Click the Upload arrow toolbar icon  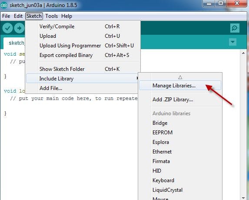(19, 28)
